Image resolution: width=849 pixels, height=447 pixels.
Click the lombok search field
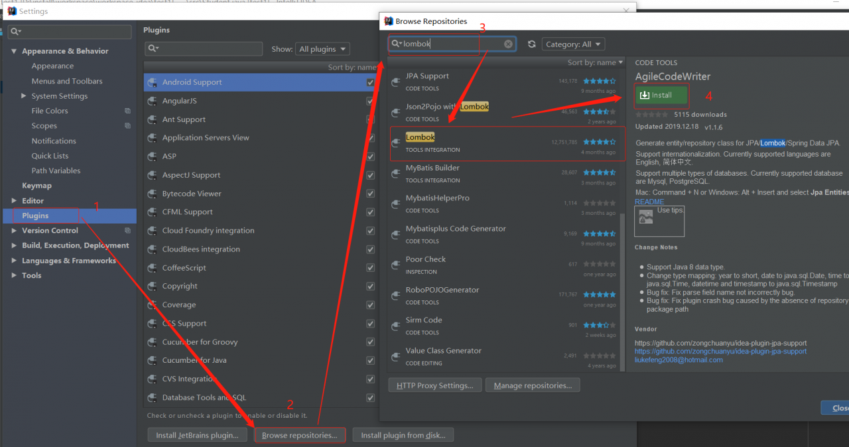pyautogui.click(x=452, y=44)
